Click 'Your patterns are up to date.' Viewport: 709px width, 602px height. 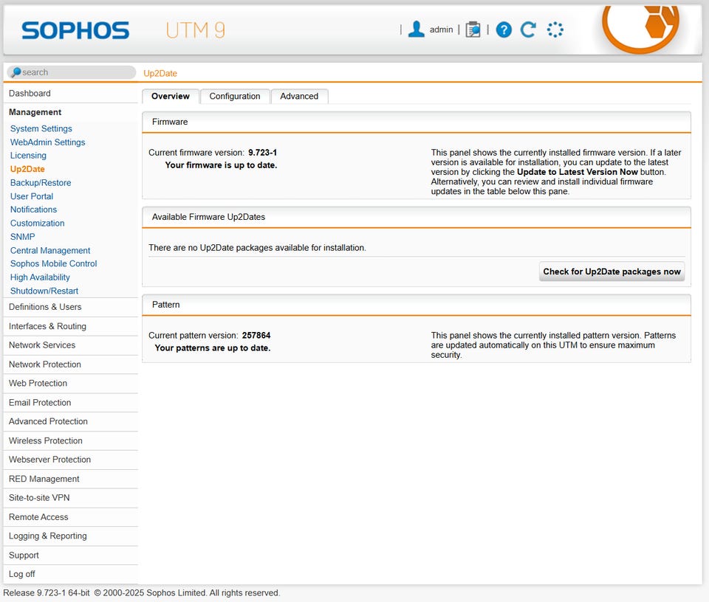point(213,348)
